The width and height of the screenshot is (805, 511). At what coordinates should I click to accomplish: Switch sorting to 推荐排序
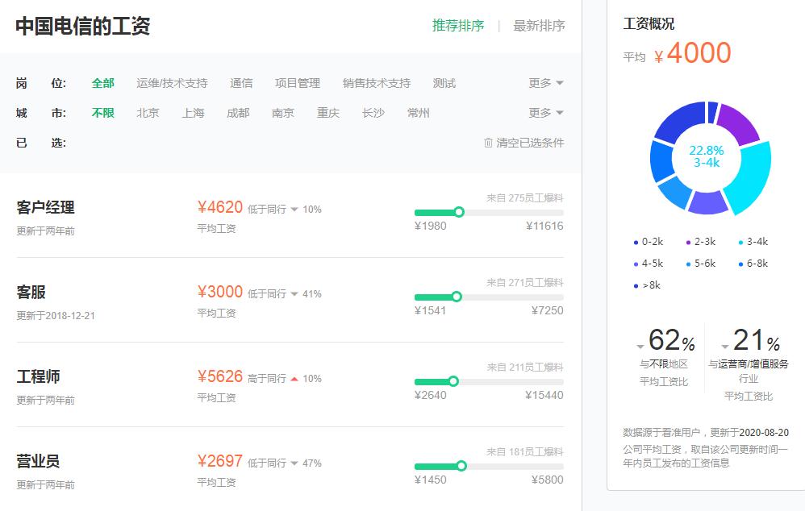[x=458, y=25]
